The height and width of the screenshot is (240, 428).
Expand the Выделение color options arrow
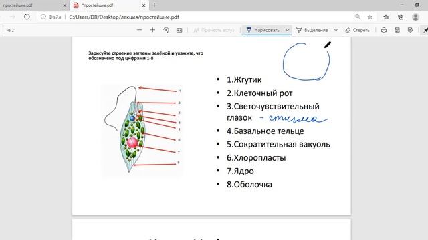336,30
